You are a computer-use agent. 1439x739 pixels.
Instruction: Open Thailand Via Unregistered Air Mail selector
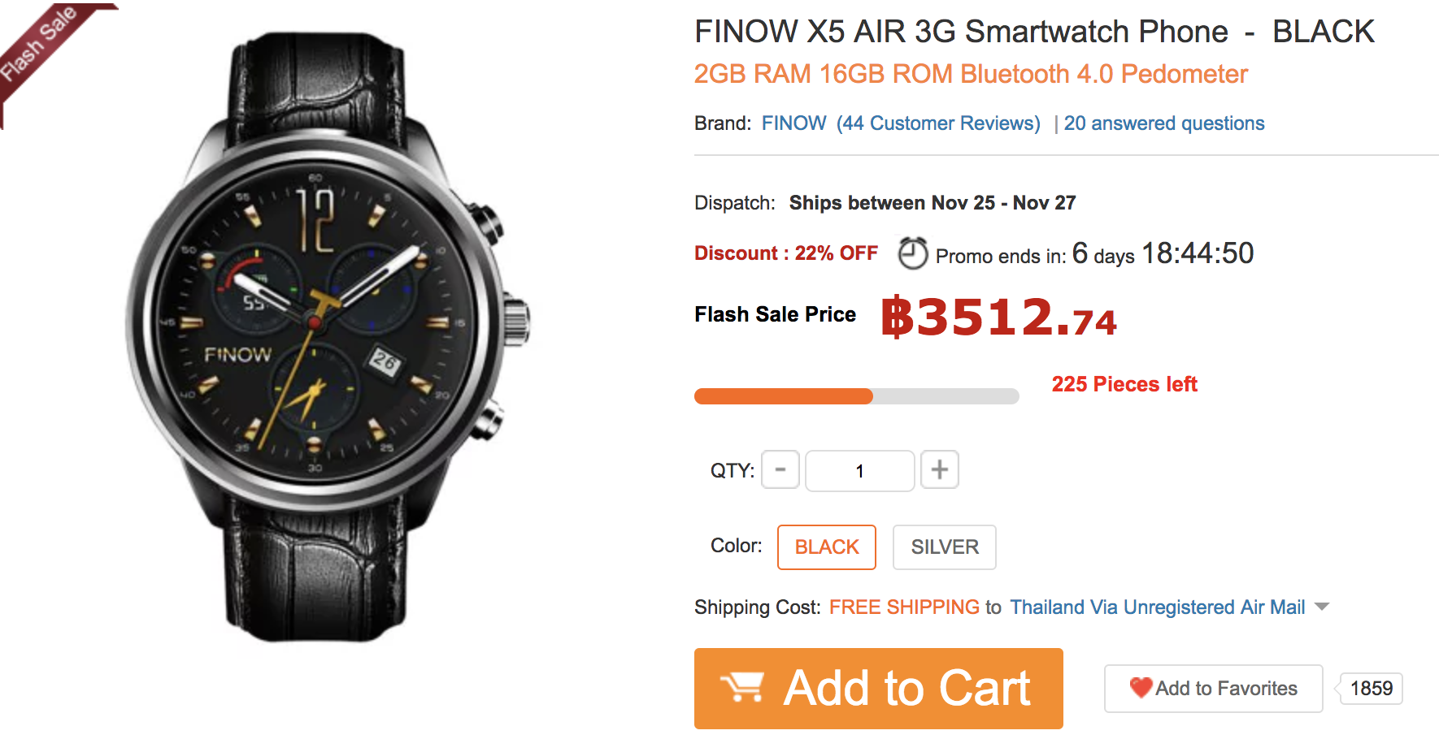1157,607
